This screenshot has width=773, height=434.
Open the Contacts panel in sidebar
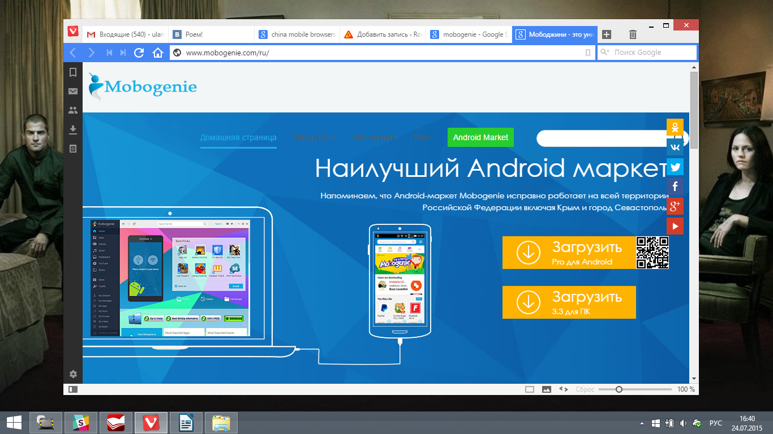click(72, 110)
